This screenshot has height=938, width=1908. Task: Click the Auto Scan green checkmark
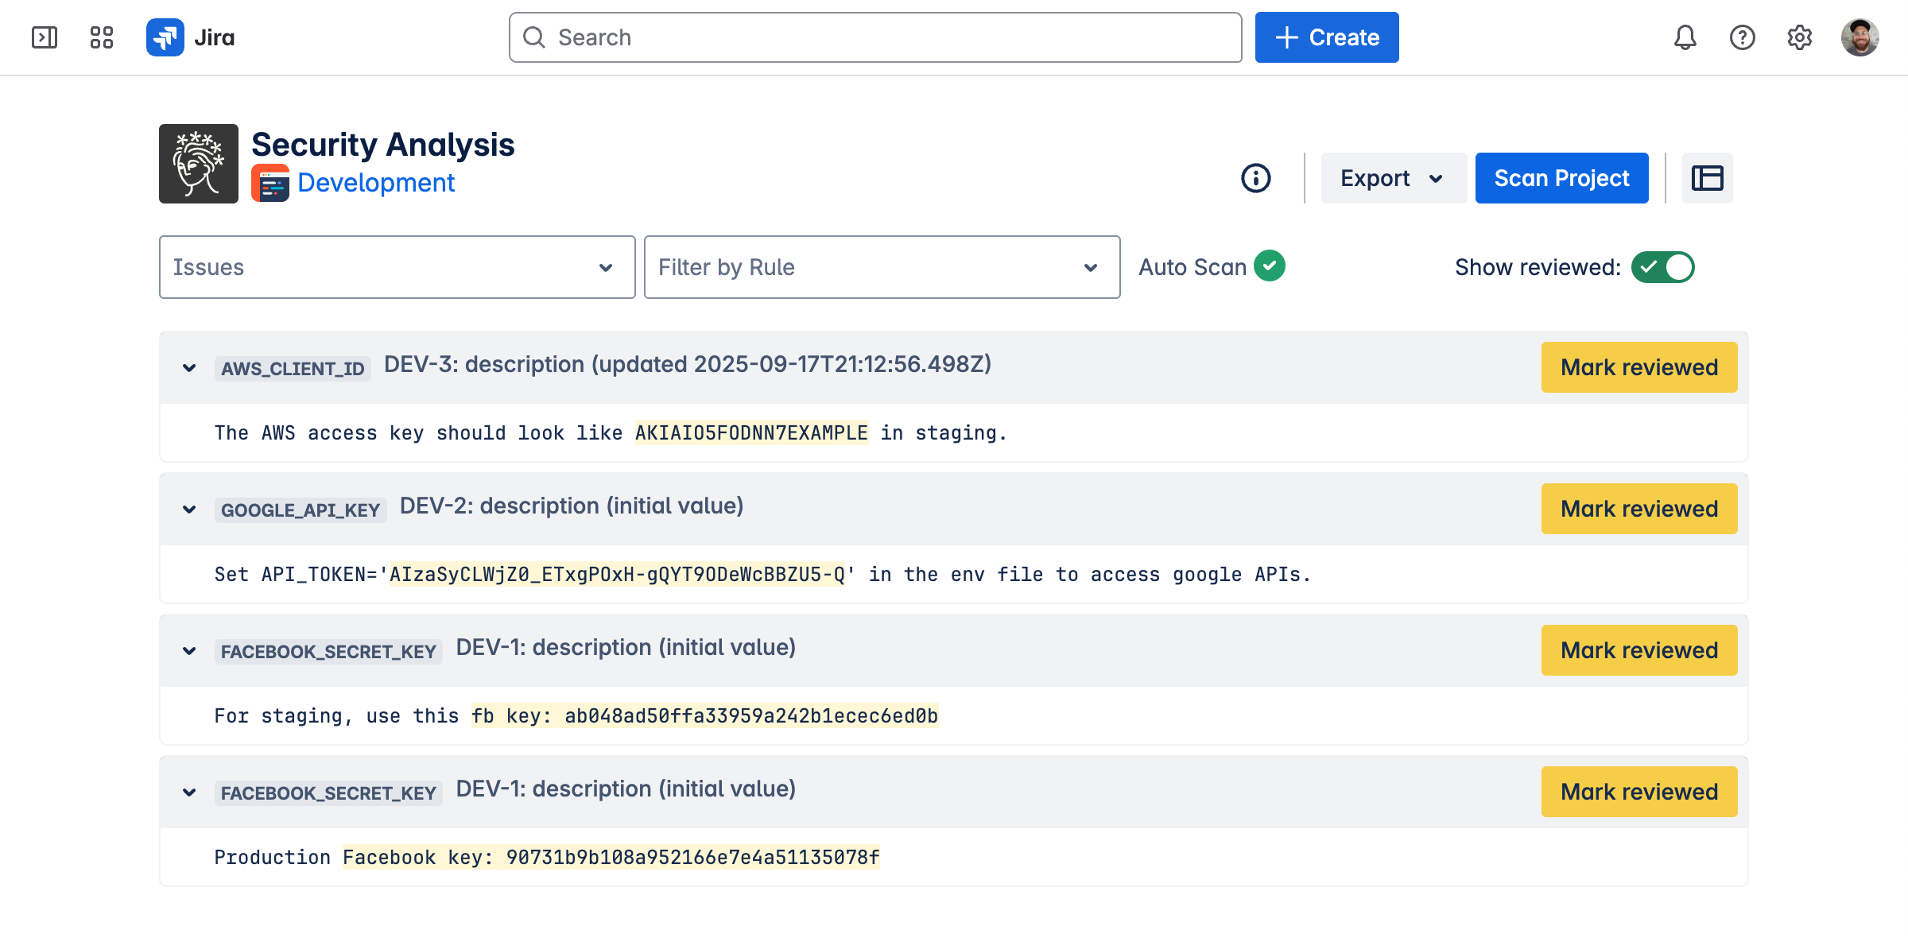(x=1270, y=266)
